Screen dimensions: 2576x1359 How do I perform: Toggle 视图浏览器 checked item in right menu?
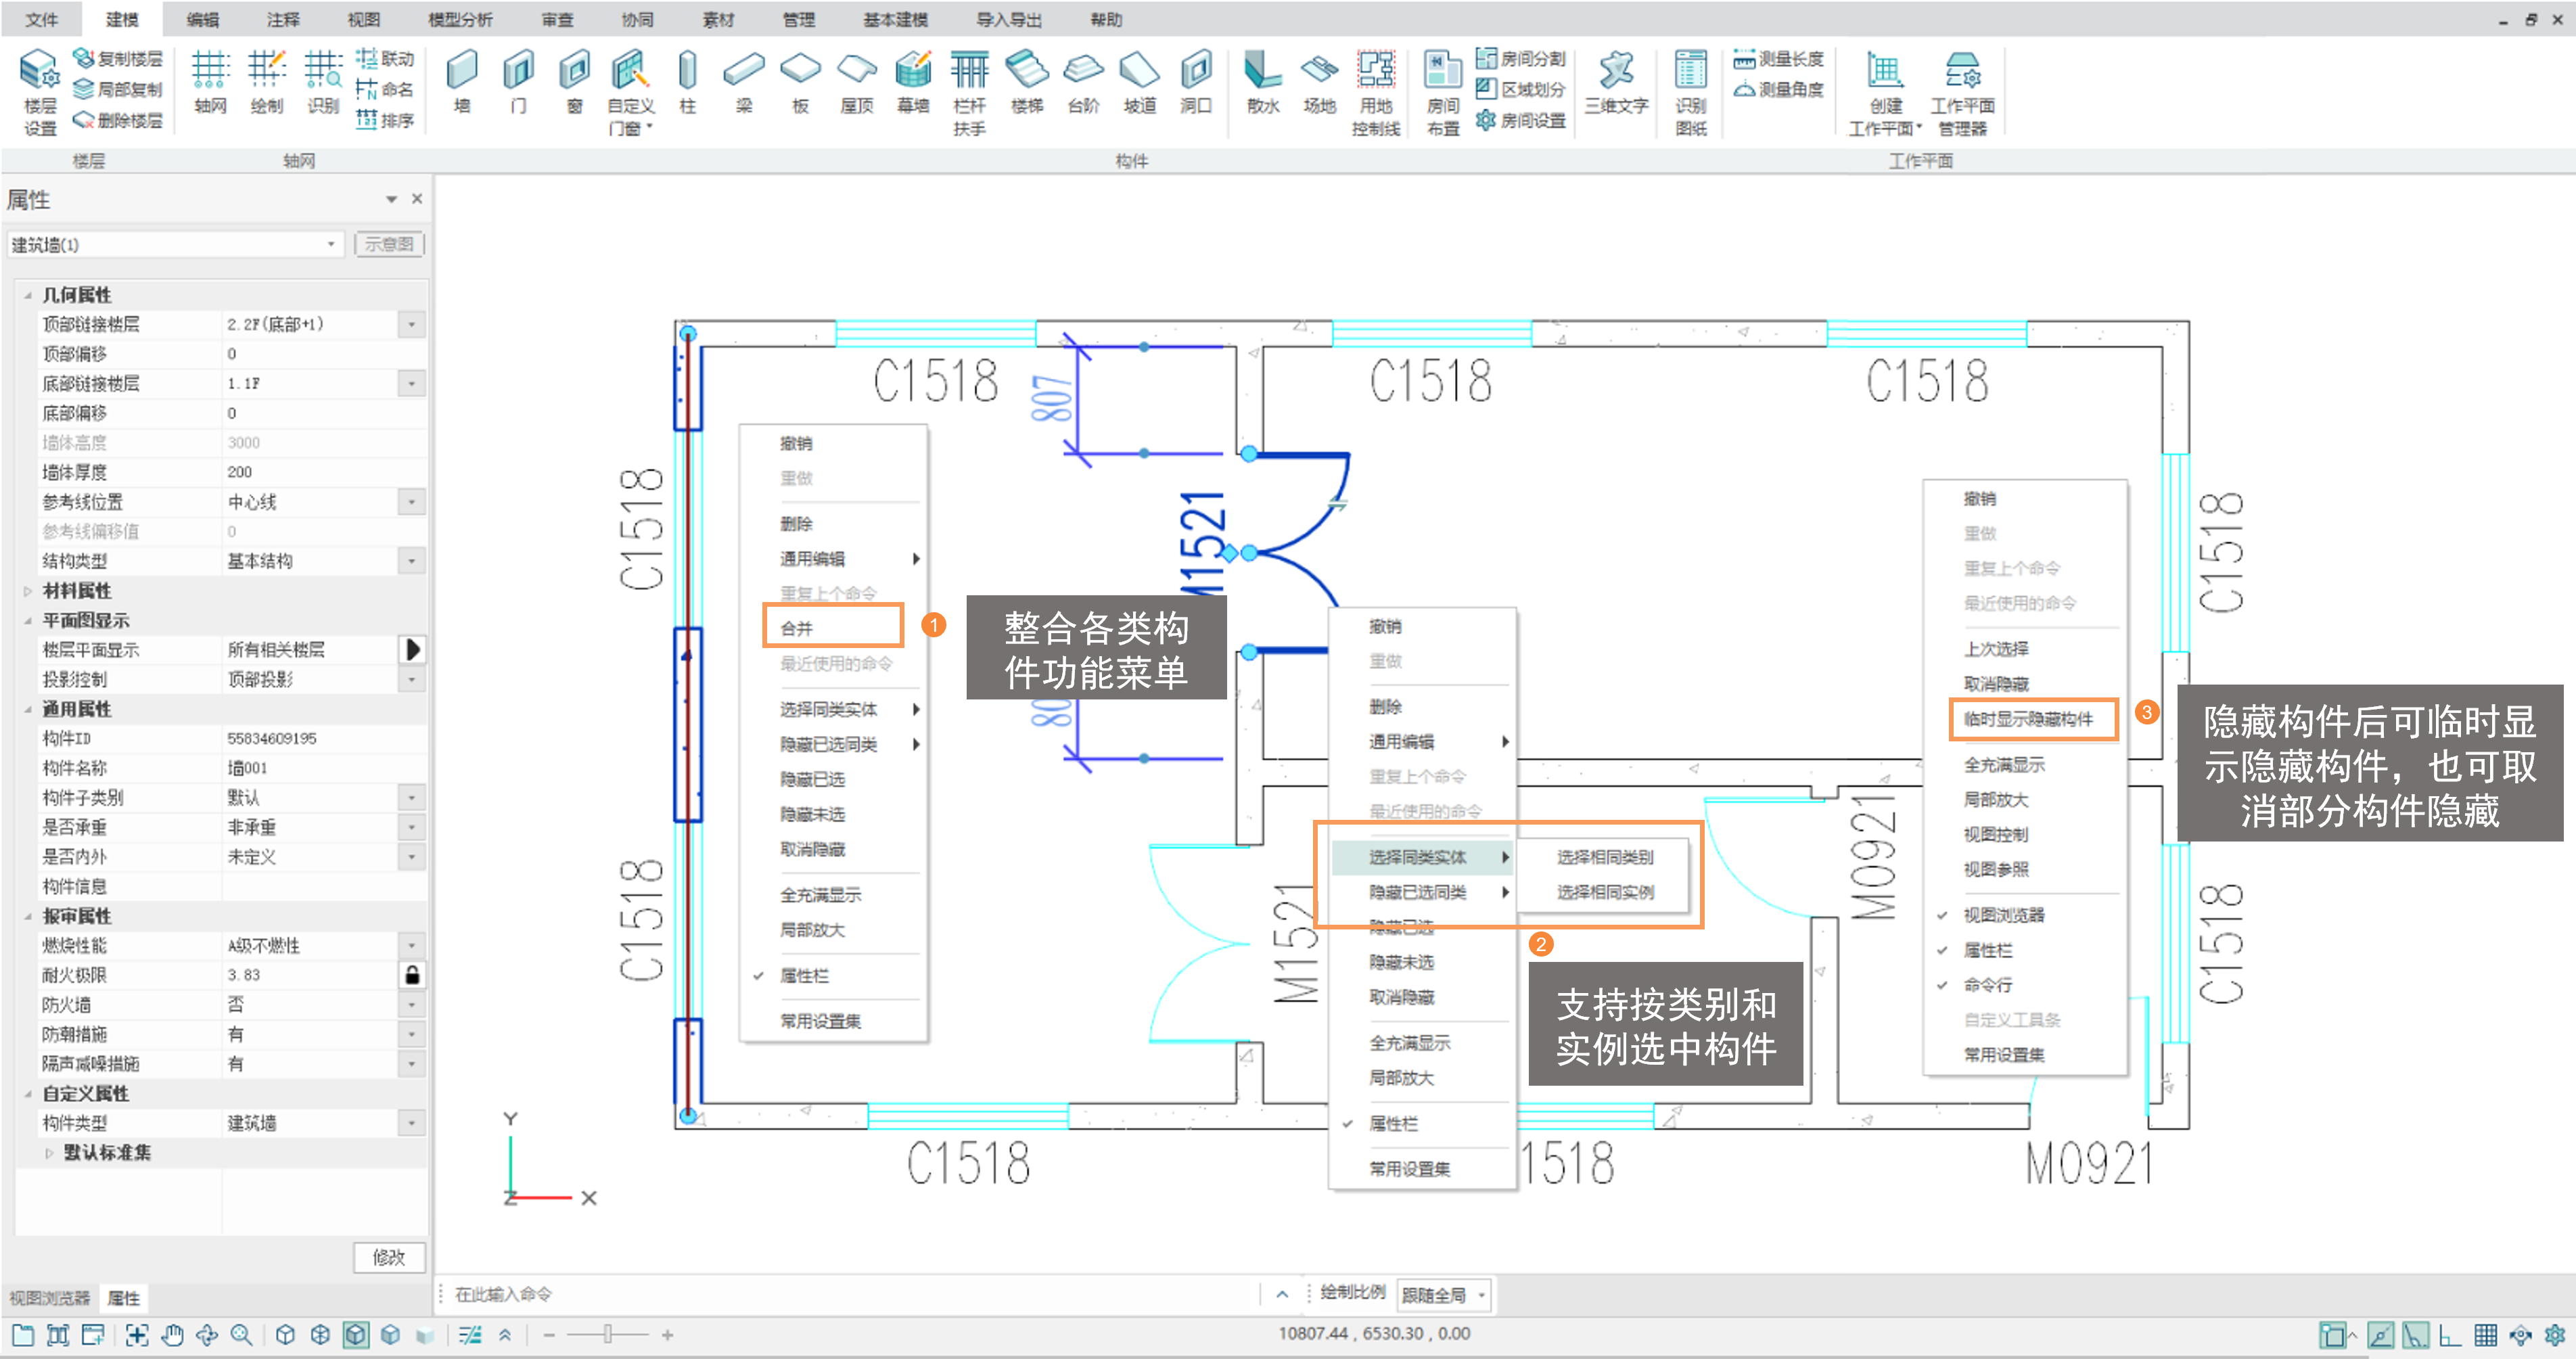pos(2003,915)
